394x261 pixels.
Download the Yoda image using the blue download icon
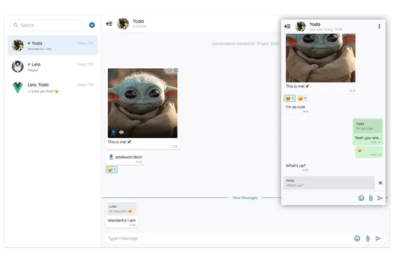114,133
